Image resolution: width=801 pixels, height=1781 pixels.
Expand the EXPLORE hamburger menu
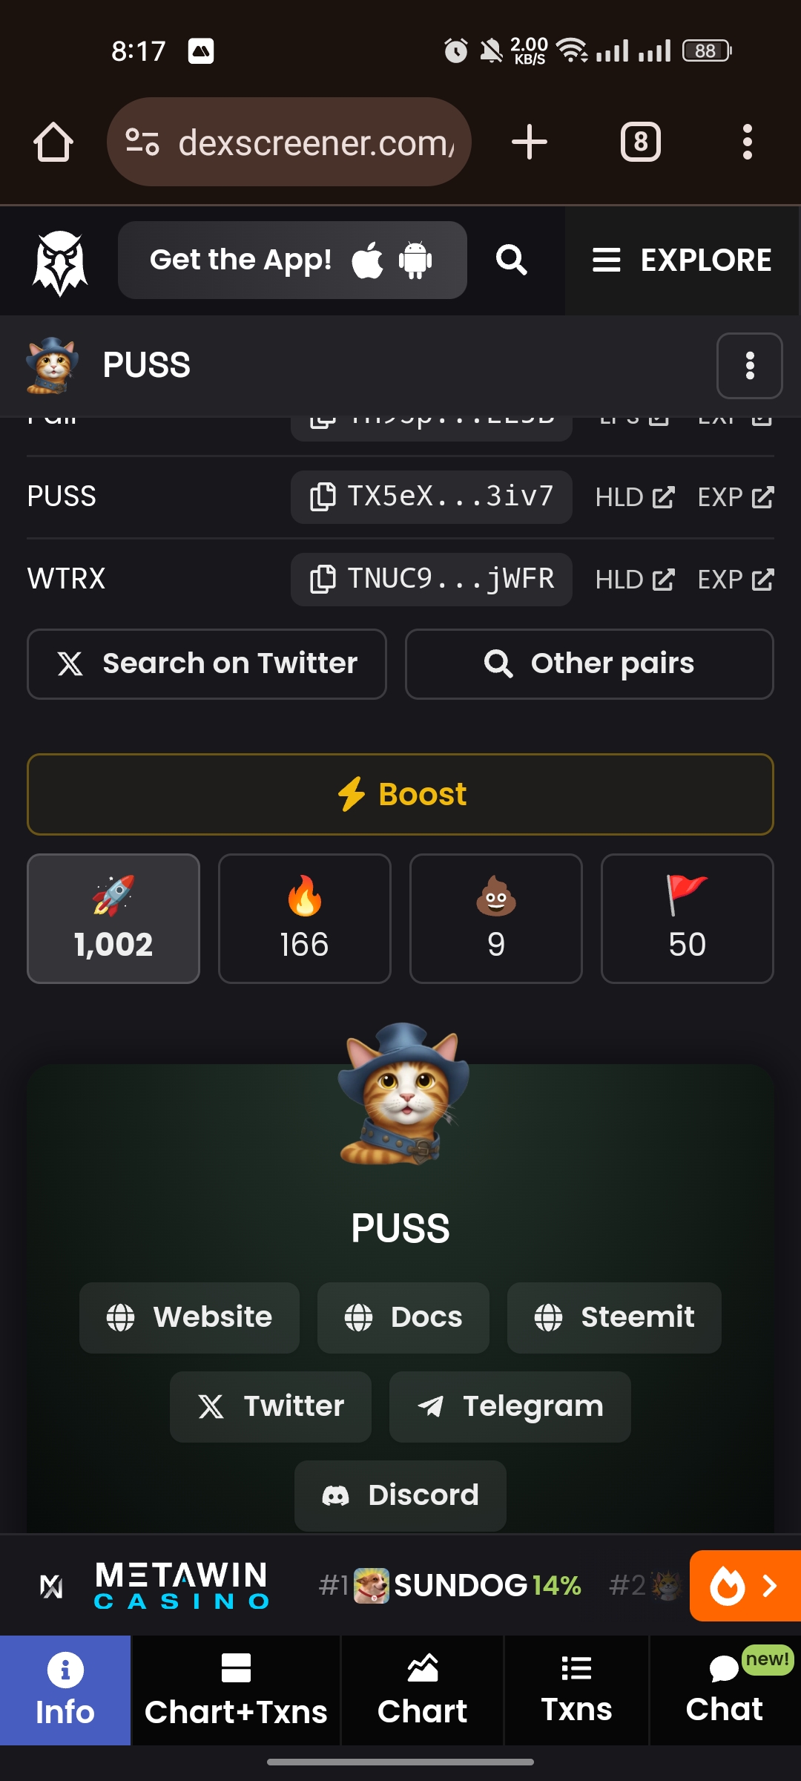click(682, 260)
